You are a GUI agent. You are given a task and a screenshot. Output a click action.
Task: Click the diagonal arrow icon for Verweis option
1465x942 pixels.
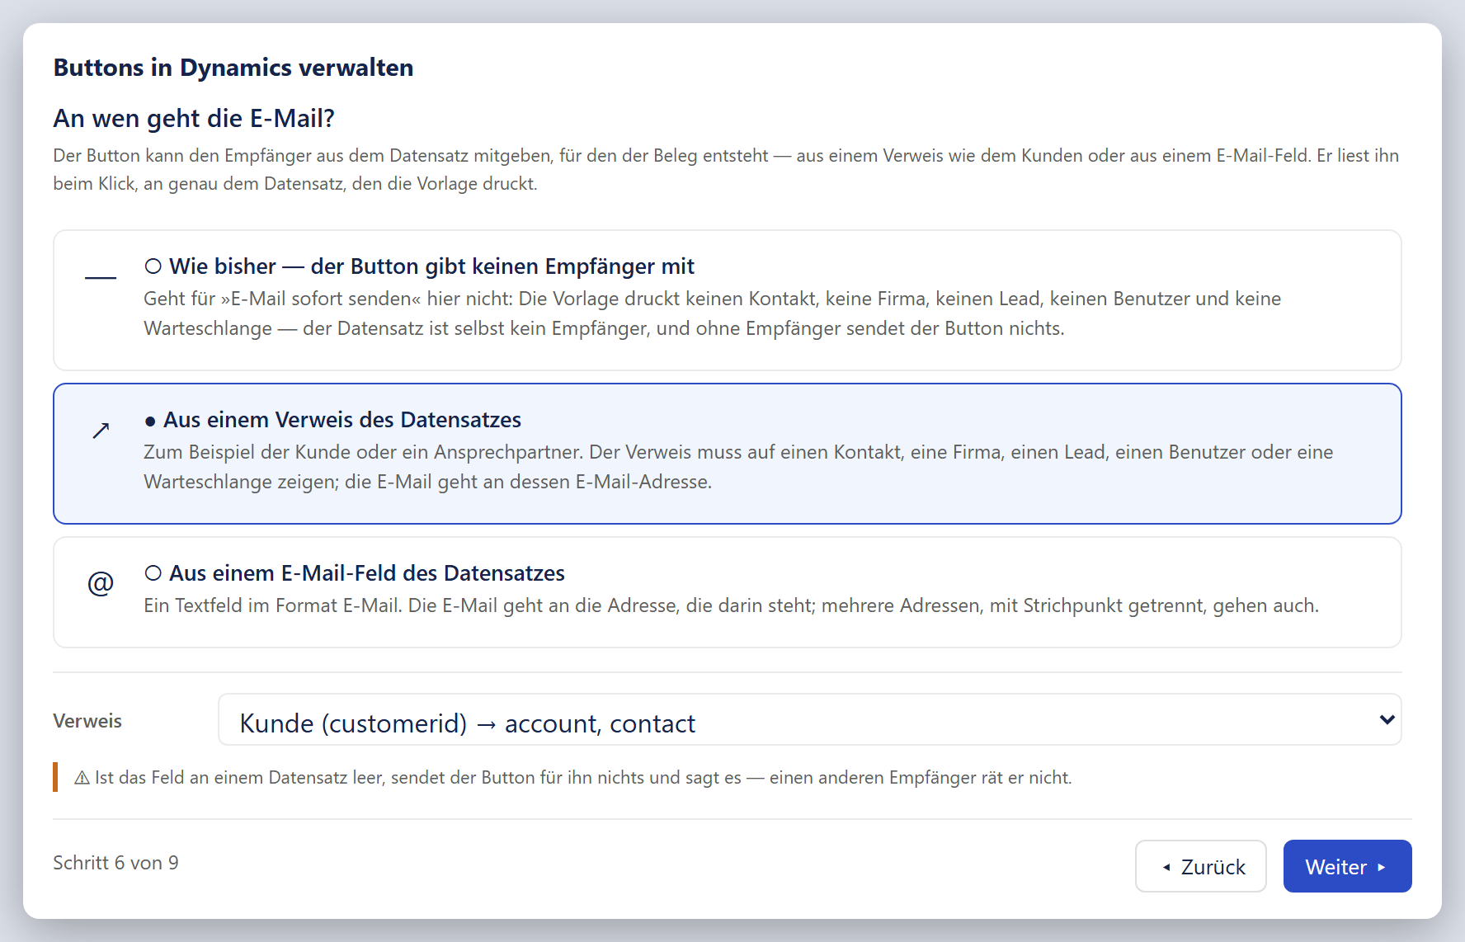tap(101, 431)
